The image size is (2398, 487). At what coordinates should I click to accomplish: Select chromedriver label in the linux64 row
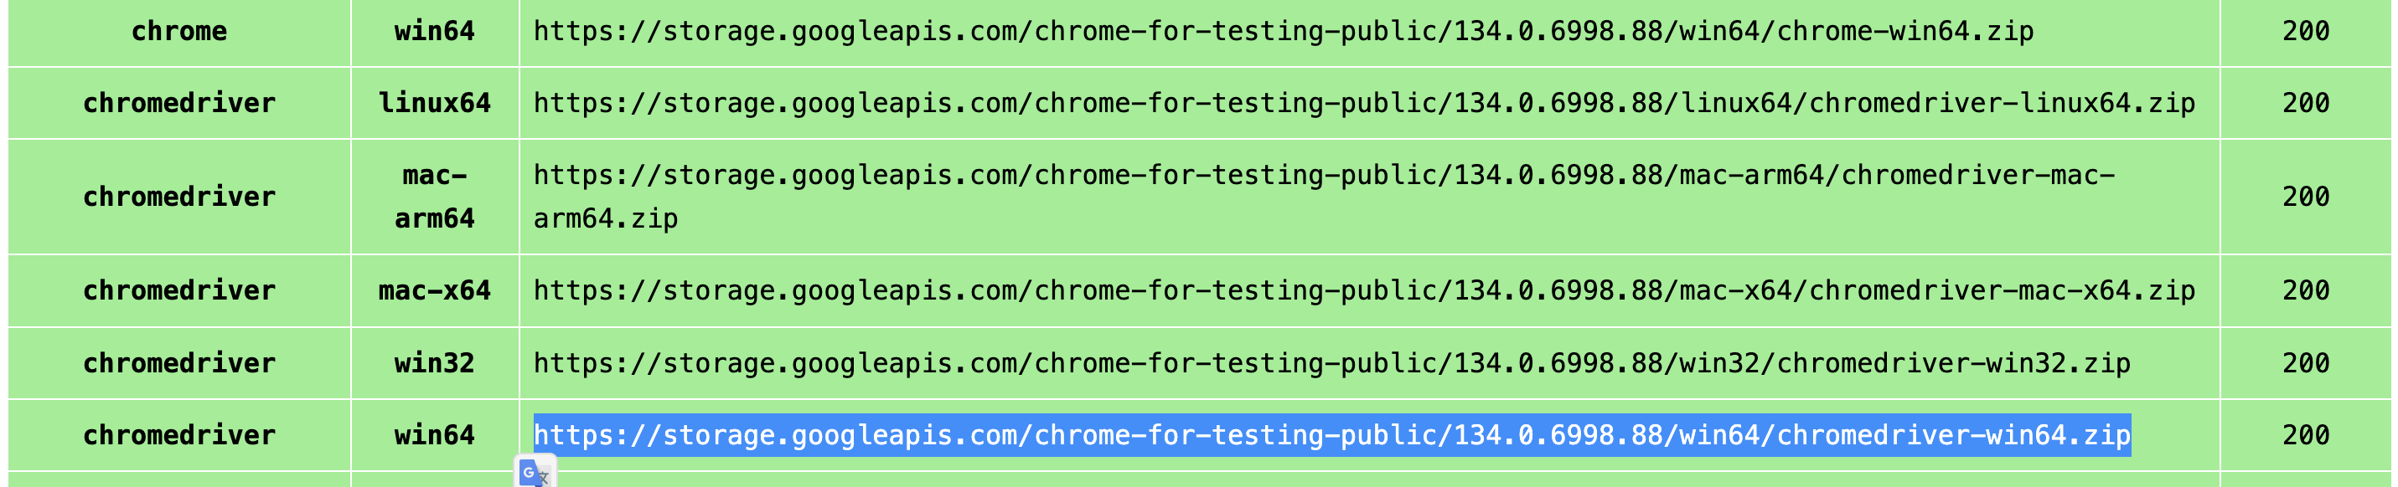point(179,103)
